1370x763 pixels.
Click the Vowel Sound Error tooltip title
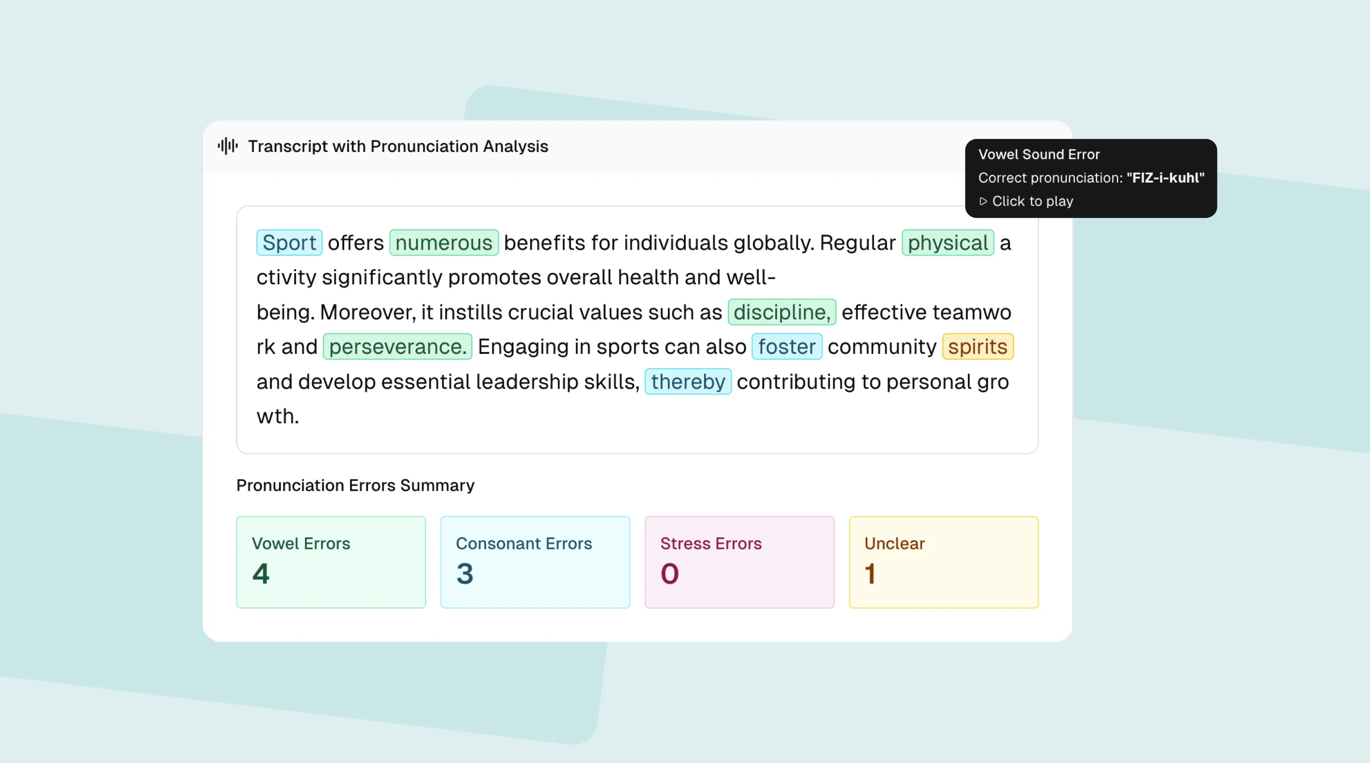pyautogui.click(x=1039, y=154)
